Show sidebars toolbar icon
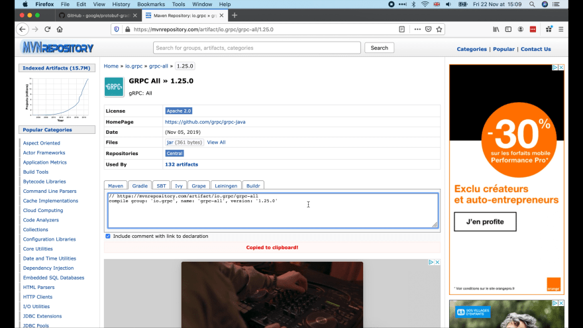The image size is (583, 328). 508,29
